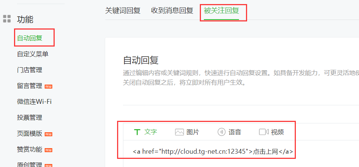Pick the 语音 voice icon
359x167 pixels.
[221, 132]
